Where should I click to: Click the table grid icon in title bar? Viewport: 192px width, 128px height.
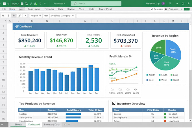tap(22, 4)
